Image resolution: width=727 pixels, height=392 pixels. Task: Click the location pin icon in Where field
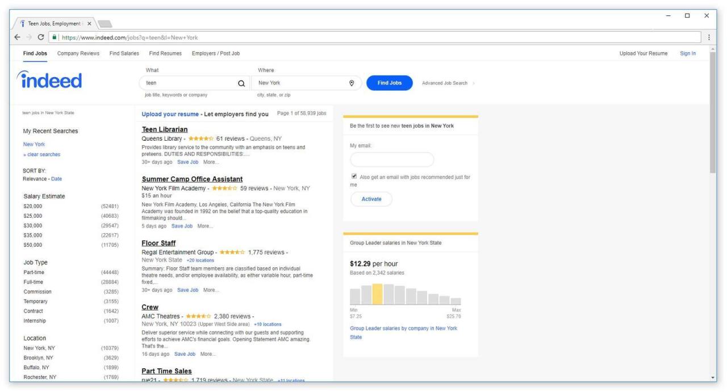pos(352,83)
